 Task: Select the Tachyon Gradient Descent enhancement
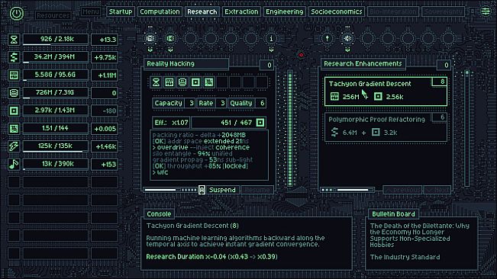coord(386,91)
